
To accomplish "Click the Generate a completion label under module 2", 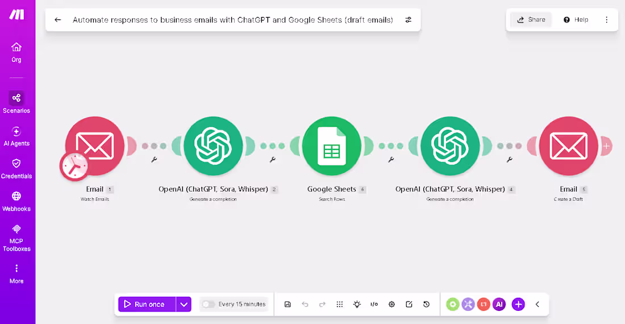I will [x=213, y=200].
